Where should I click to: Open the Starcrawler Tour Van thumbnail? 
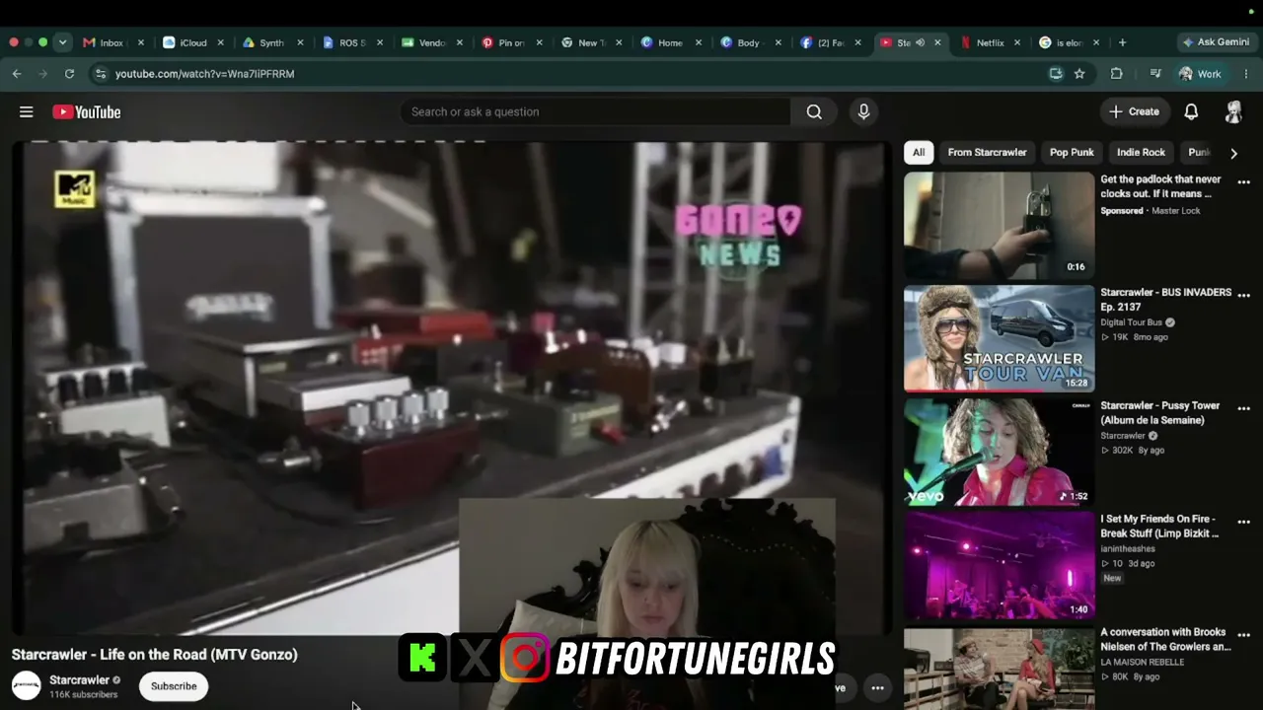tap(999, 339)
